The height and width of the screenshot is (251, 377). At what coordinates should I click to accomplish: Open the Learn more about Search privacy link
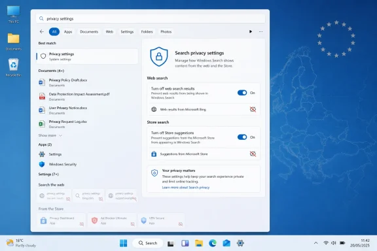coord(186,188)
